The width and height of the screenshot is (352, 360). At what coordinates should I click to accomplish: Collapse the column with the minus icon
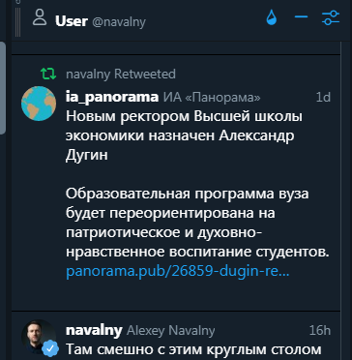301,16
